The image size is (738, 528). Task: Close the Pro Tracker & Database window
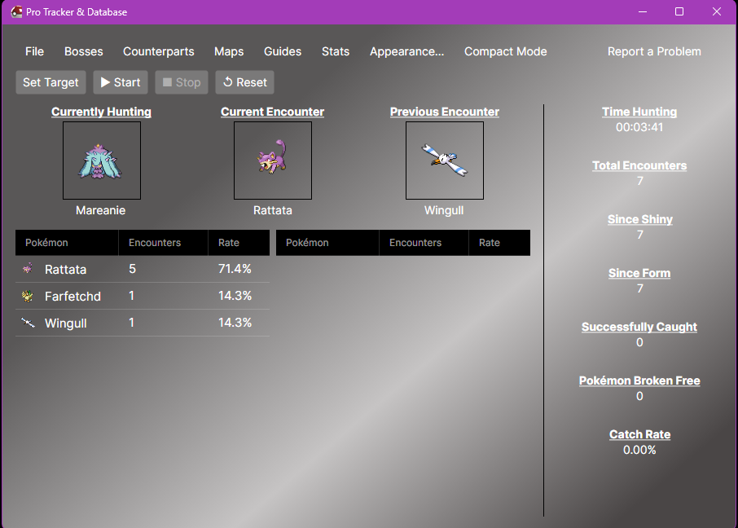pyautogui.click(x=716, y=11)
